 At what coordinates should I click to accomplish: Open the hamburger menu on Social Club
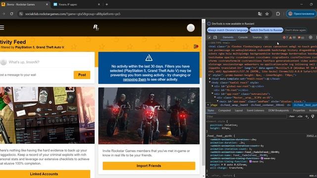pos(2,28)
